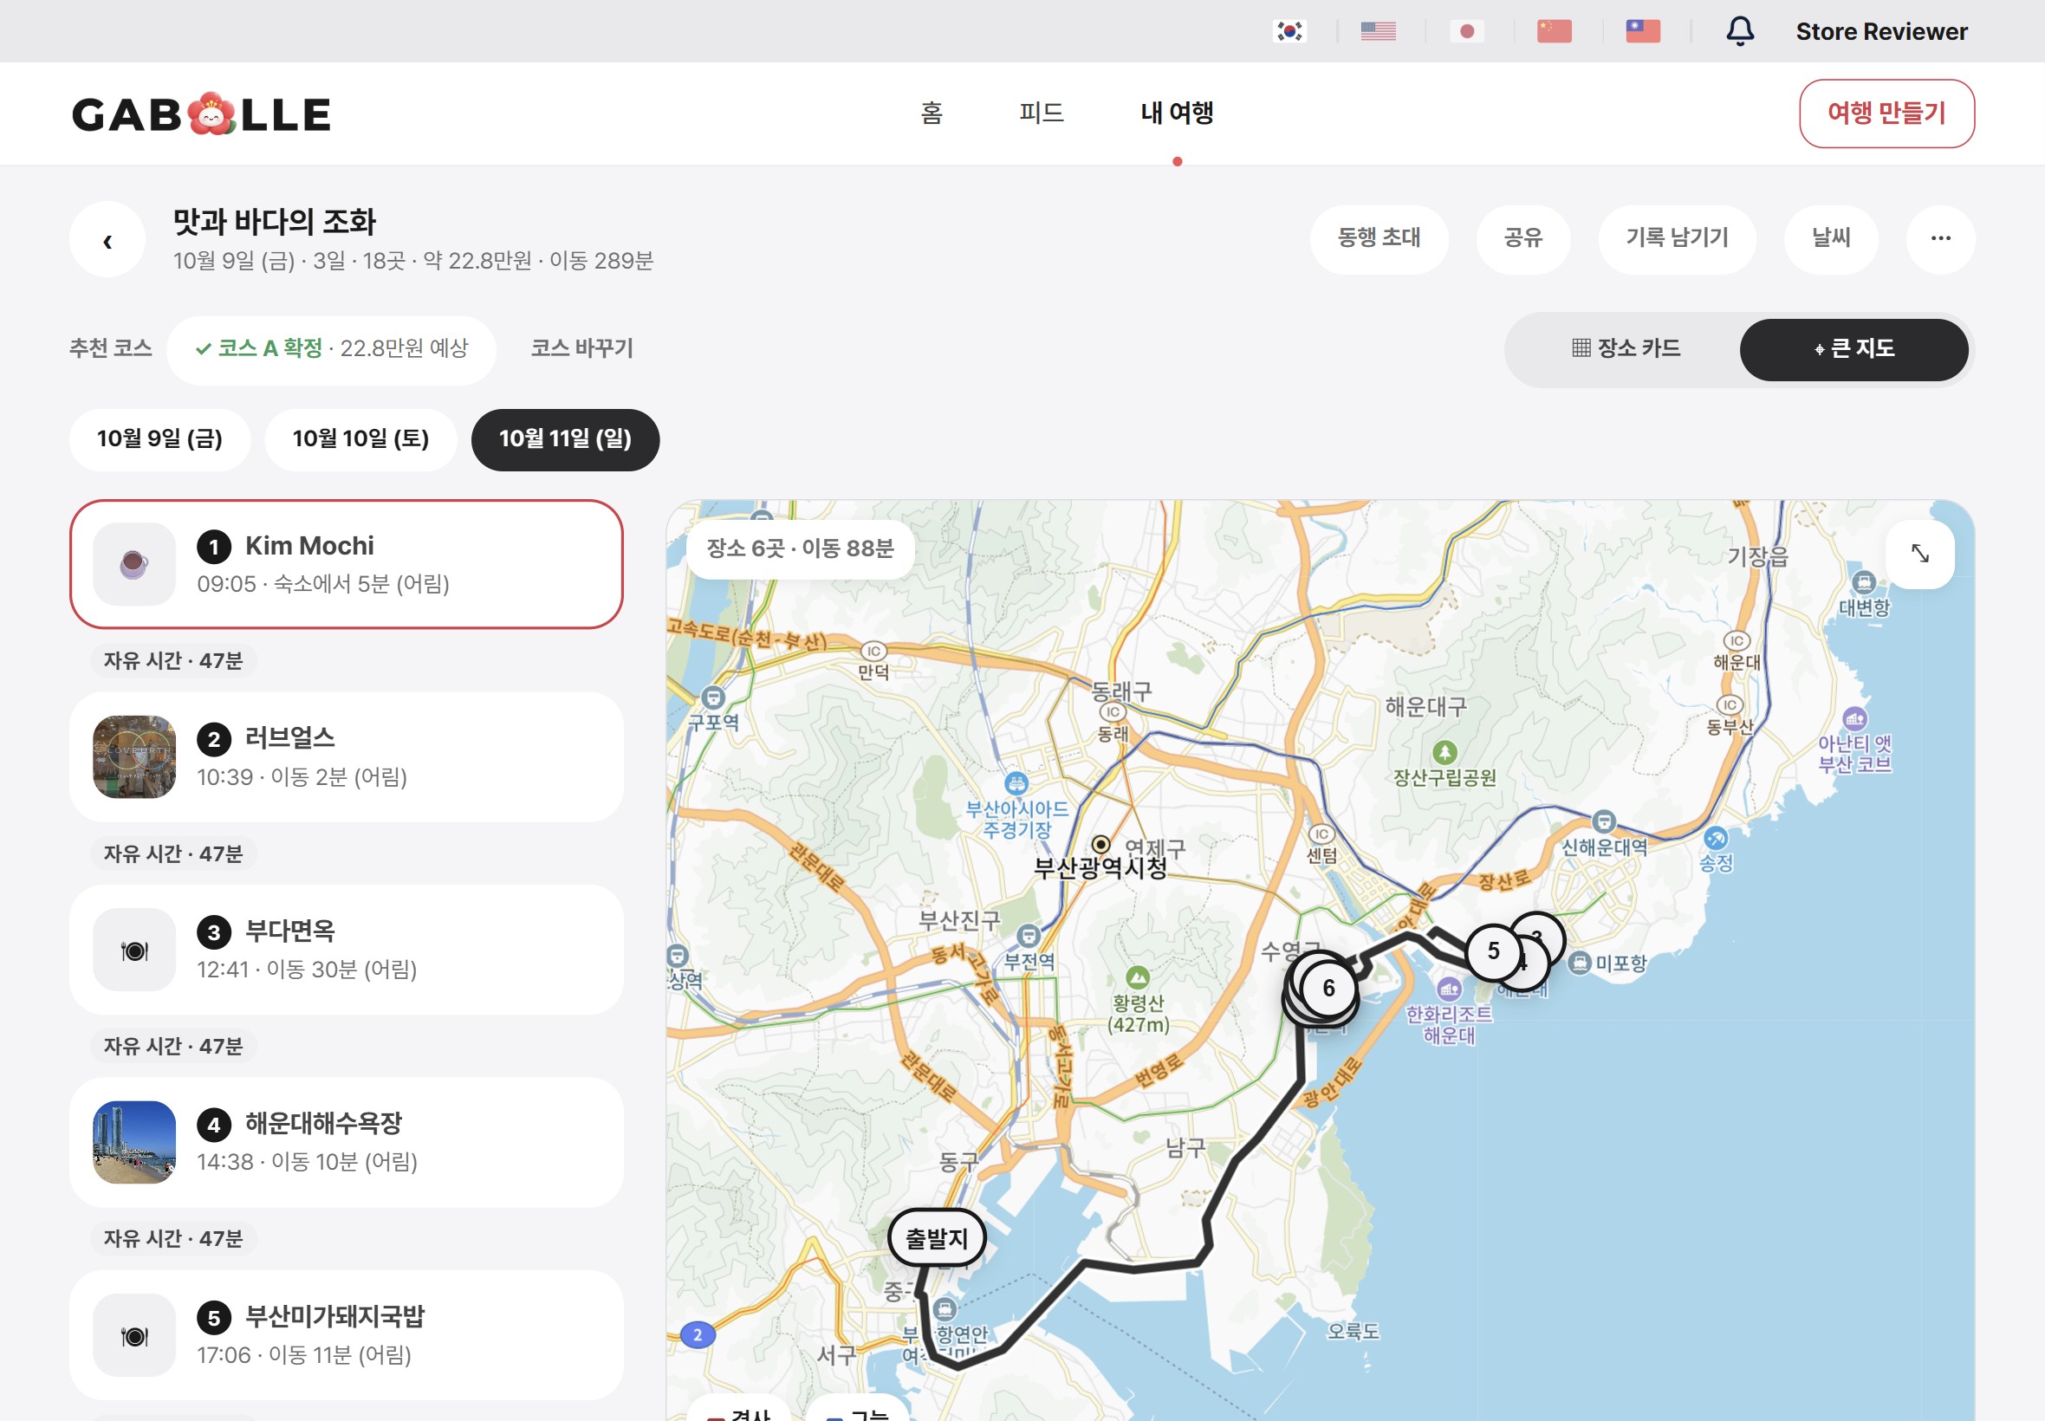Screen dimensions: 2045x1421
Task: Click the 부산미가돼지국밥 restaurant plate icon
Action: tap(134, 1335)
